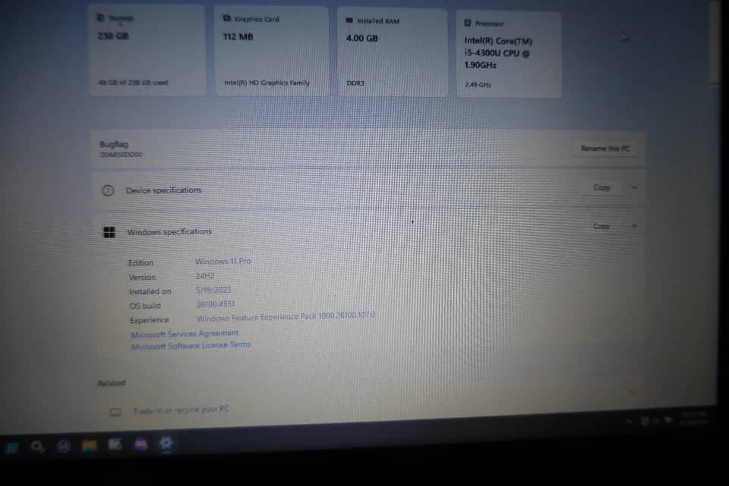Select the Windows 11 Pro edition text

pos(222,262)
